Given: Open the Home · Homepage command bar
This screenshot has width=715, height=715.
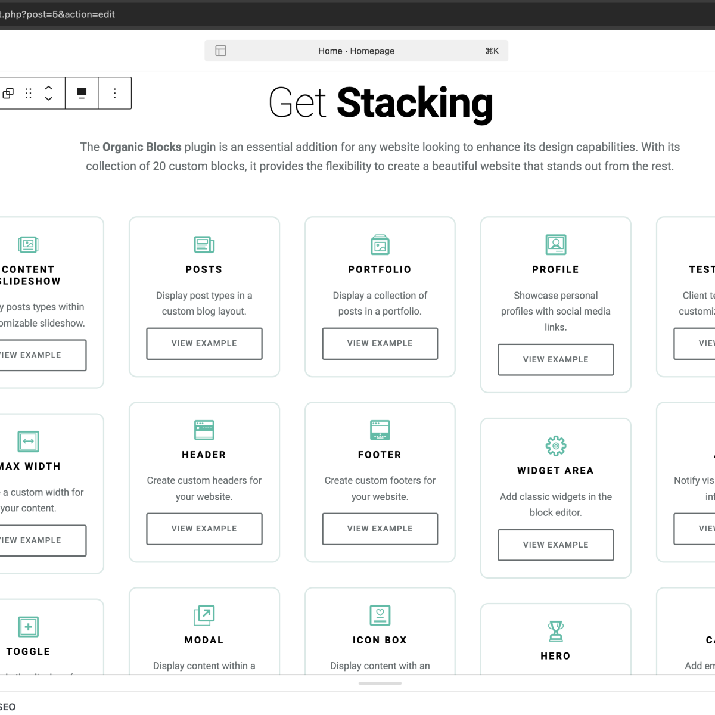Looking at the screenshot, I should tap(356, 51).
